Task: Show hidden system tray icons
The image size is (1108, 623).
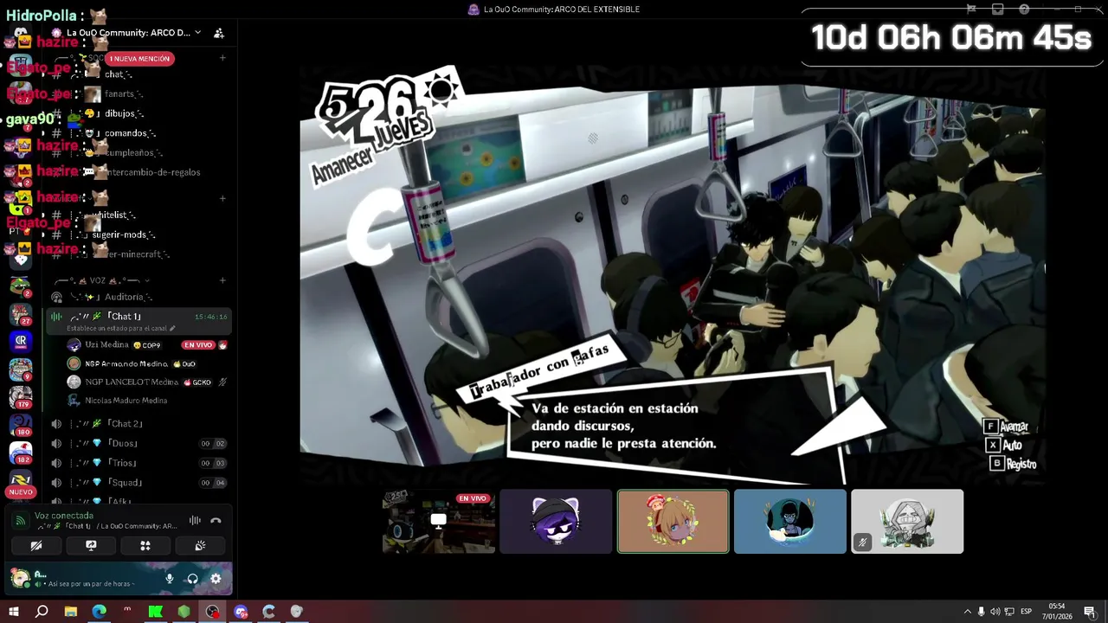Action: 967,612
